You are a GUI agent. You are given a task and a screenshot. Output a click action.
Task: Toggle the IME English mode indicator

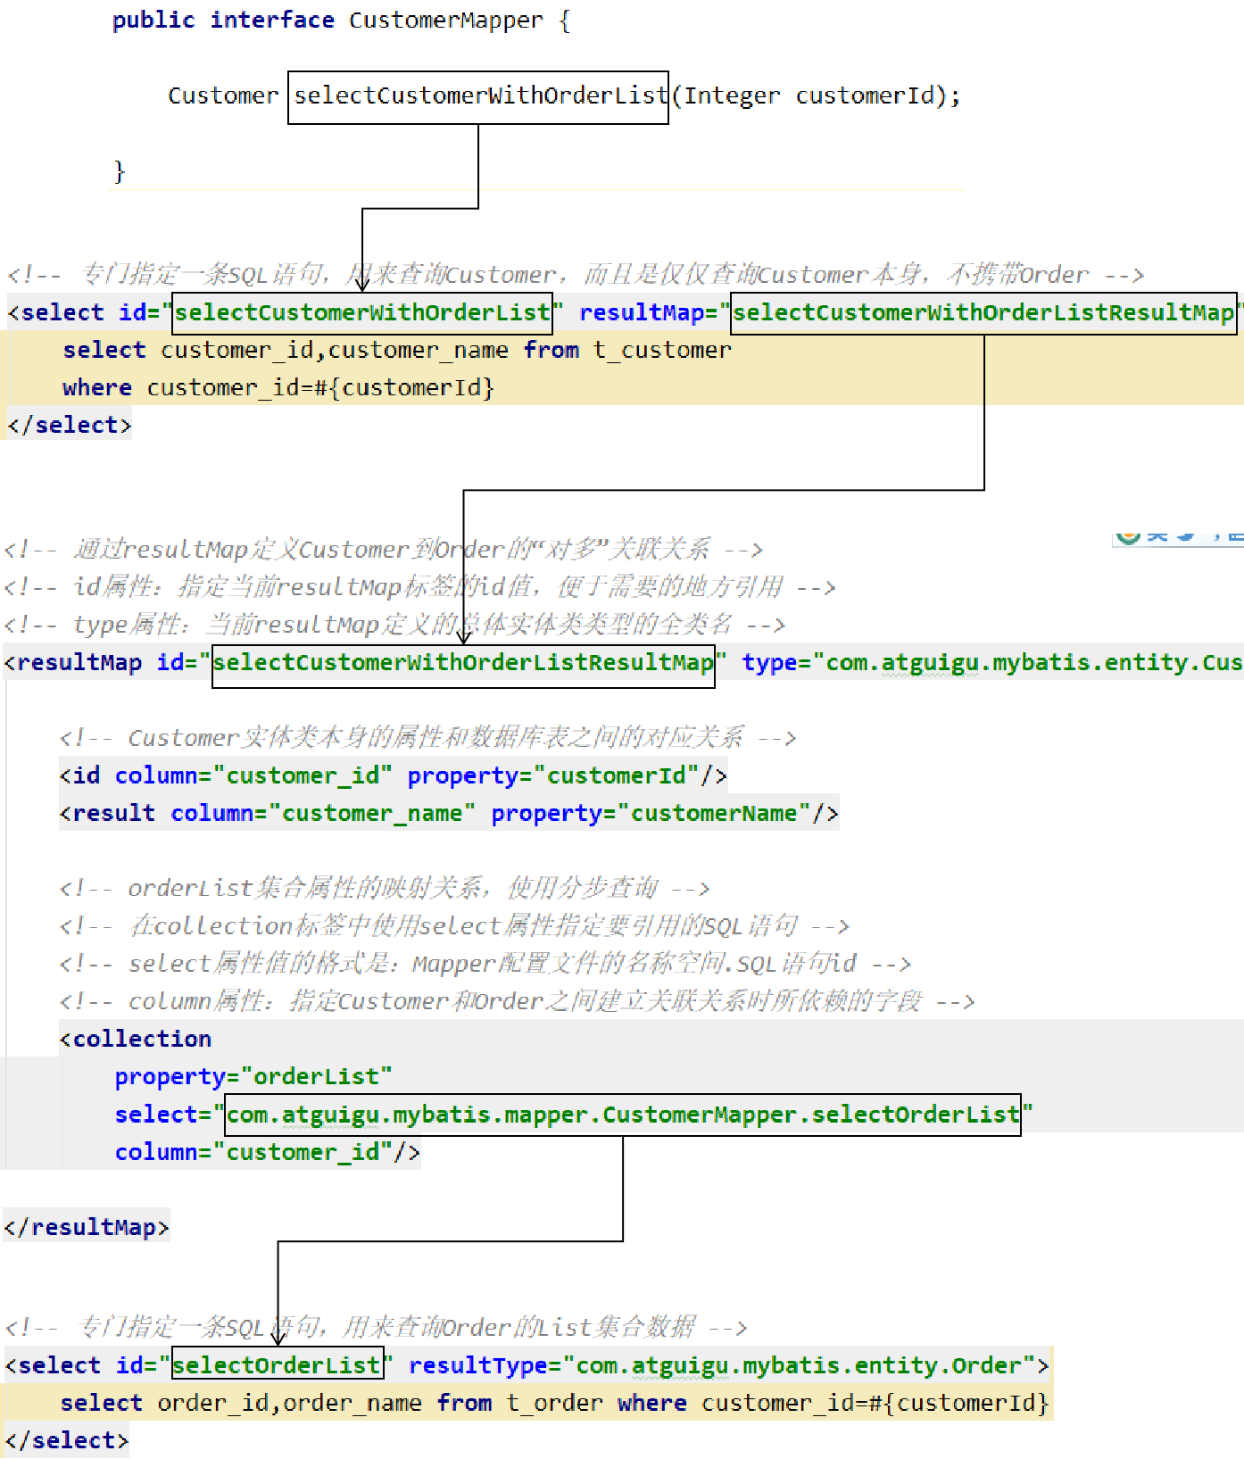point(1157,536)
